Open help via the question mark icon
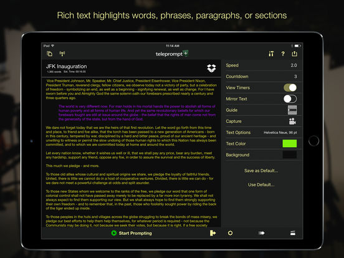The width and height of the screenshot is (344, 258). point(283,54)
